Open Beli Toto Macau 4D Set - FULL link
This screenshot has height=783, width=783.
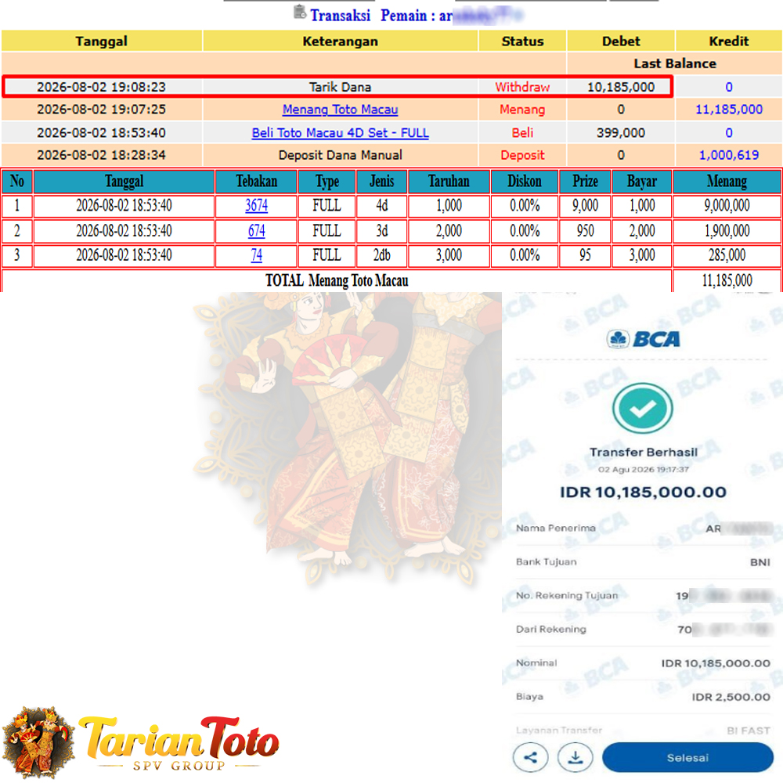[340, 133]
